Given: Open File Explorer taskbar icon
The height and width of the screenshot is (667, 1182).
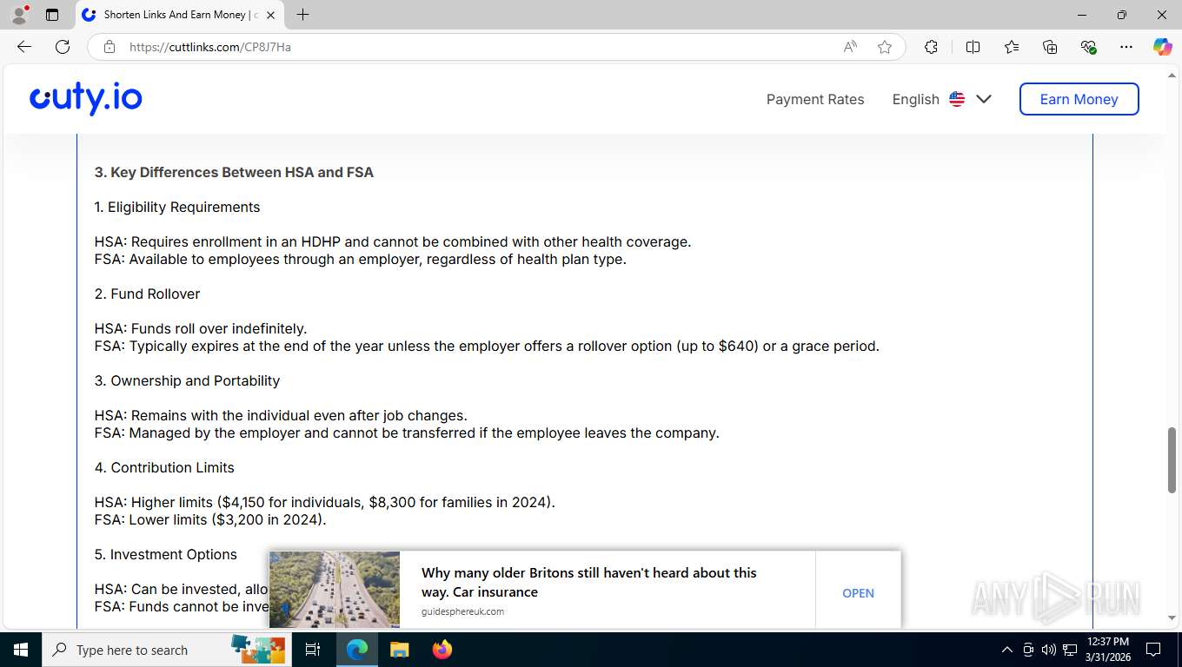Looking at the screenshot, I should tap(399, 650).
